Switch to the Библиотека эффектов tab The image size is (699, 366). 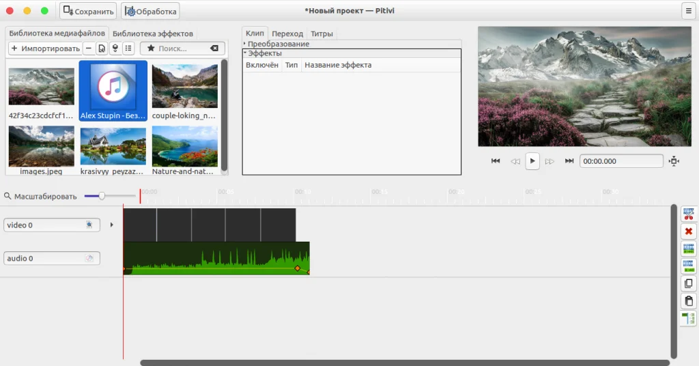pyautogui.click(x=152, y=33)
